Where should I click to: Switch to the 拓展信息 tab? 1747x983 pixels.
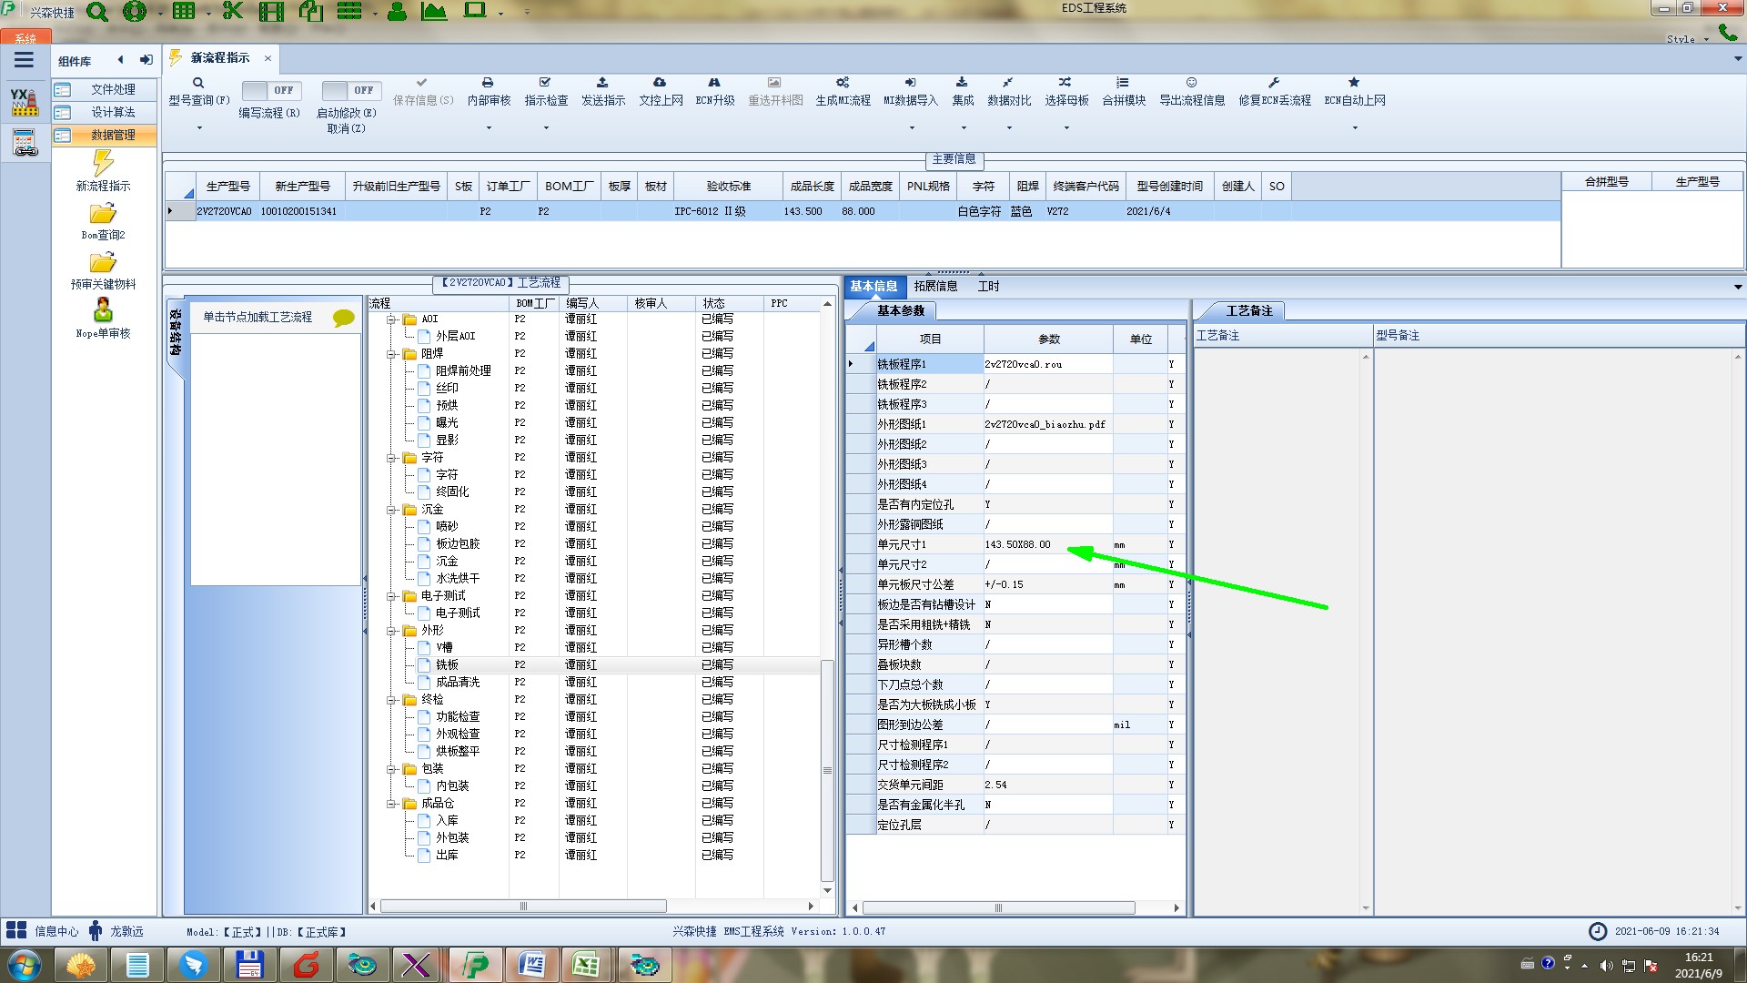click(x=935, y=286)
